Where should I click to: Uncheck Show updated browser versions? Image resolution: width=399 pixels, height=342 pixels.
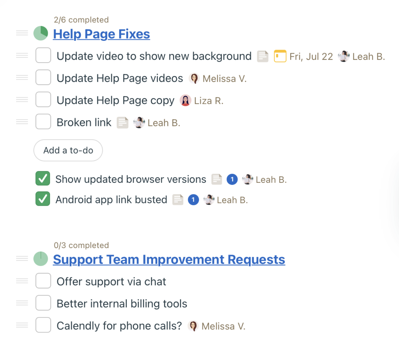[43, 178]
